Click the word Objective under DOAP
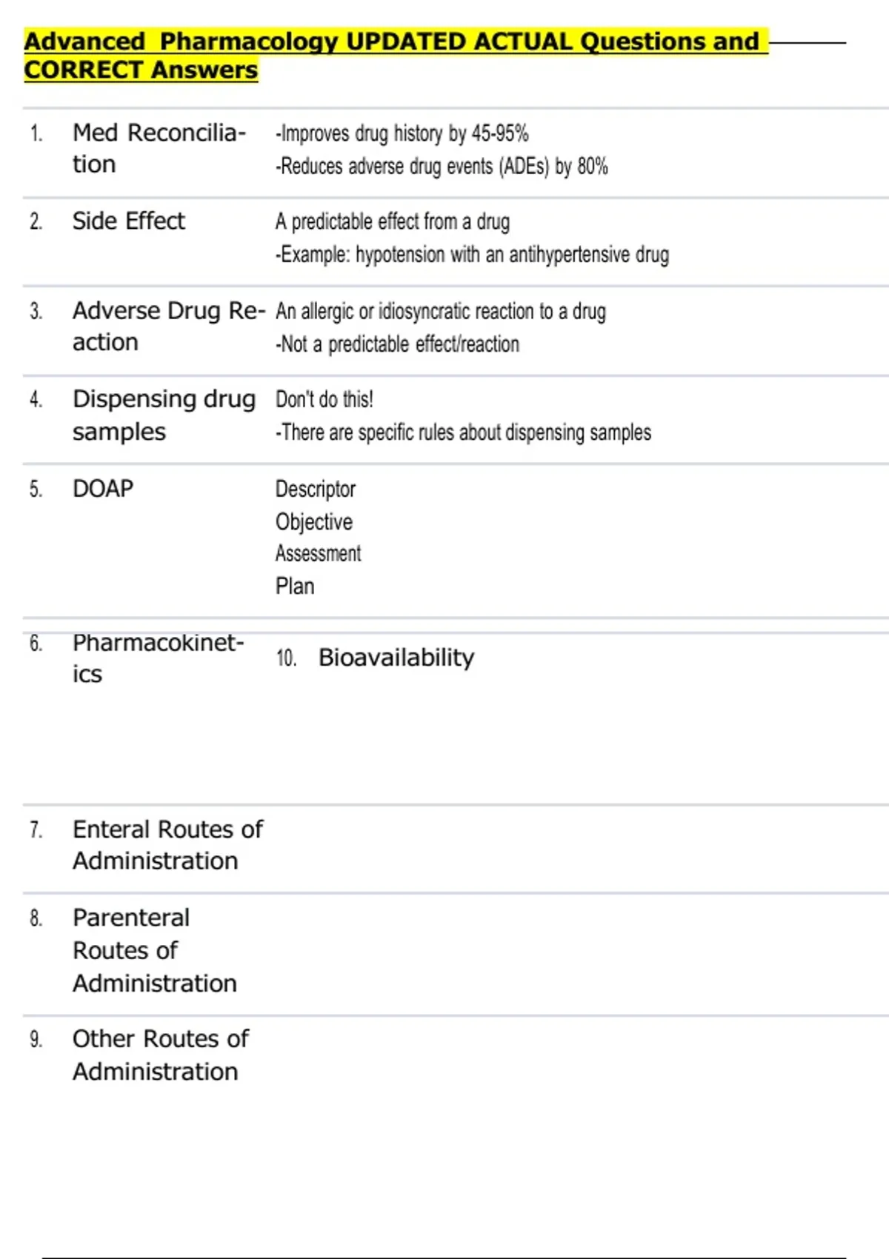 tap(314, 521)
